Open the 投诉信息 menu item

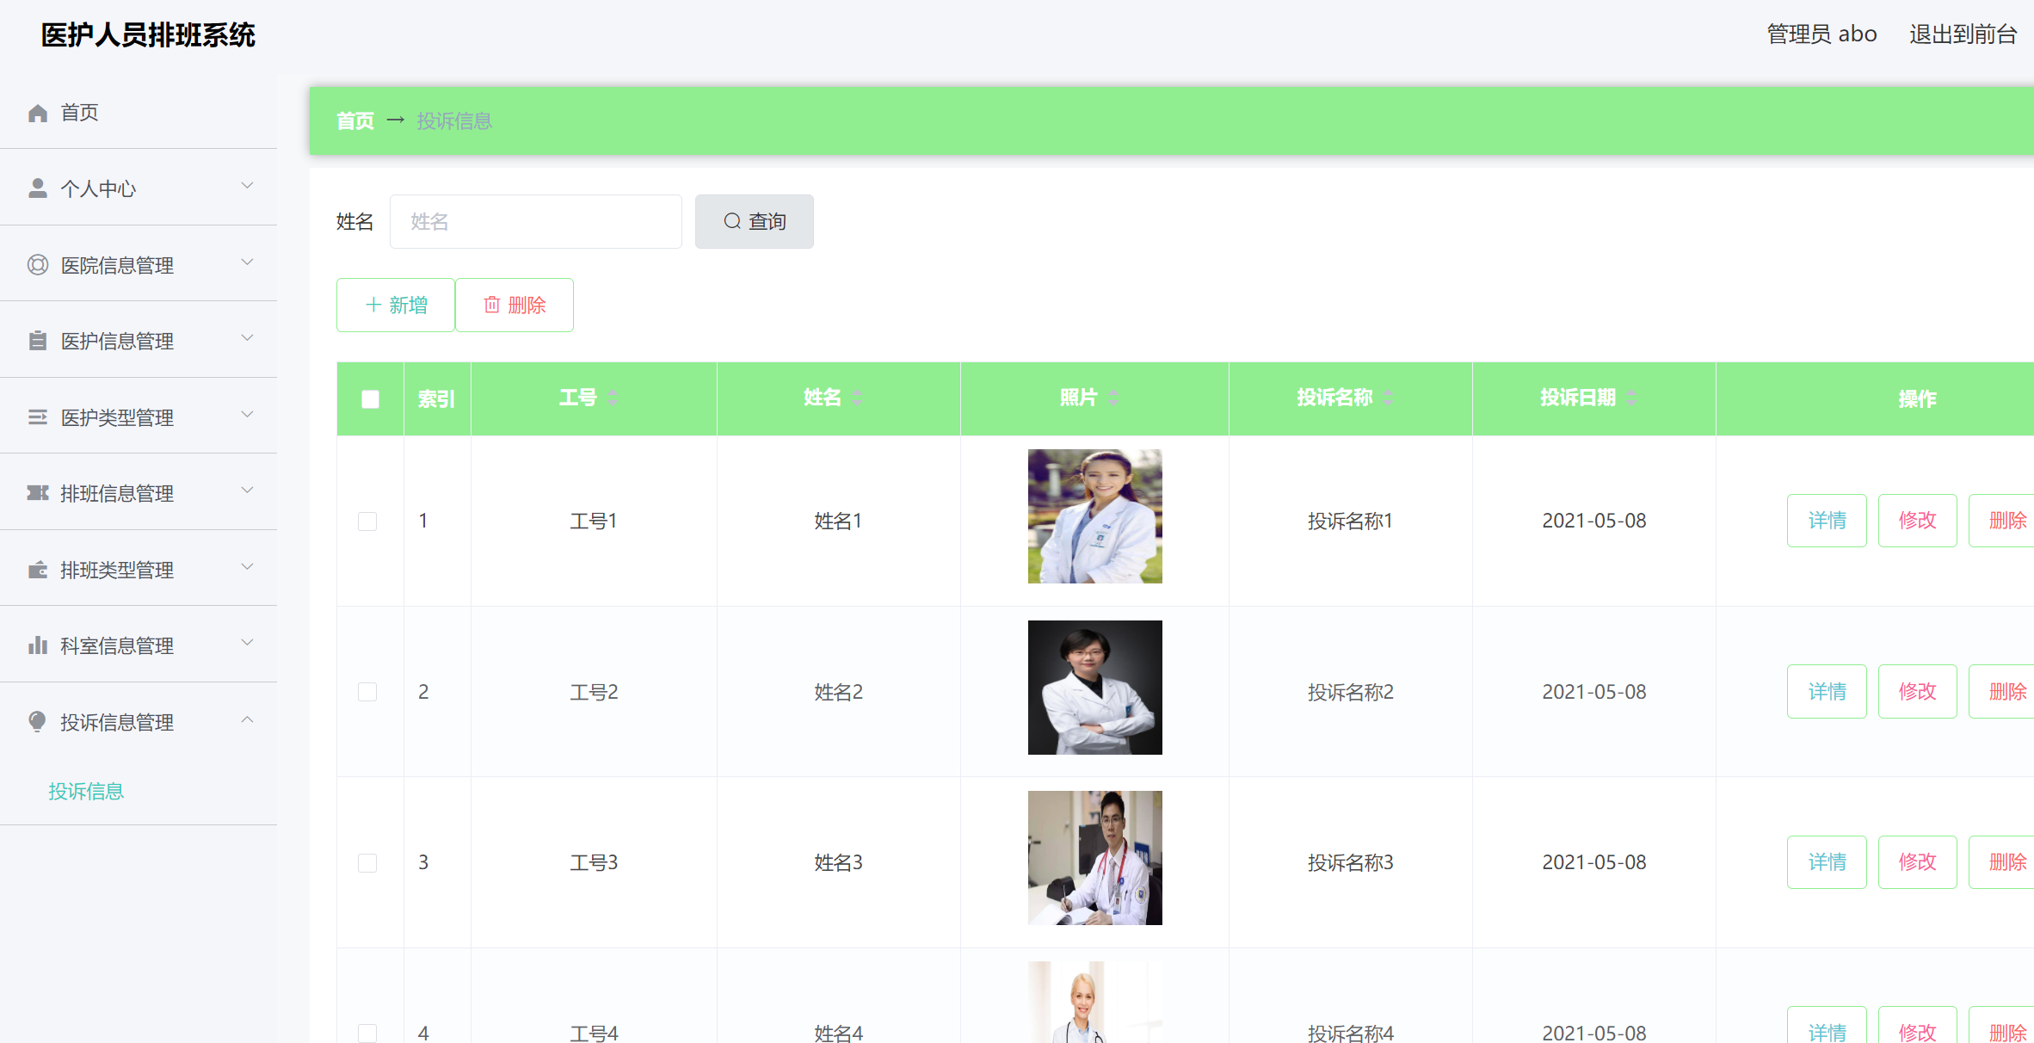click(x=85, y=790)
